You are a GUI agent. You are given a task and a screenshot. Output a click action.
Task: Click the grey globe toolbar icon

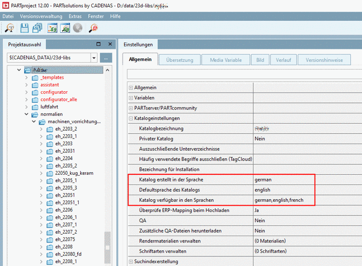coord(78,28)
